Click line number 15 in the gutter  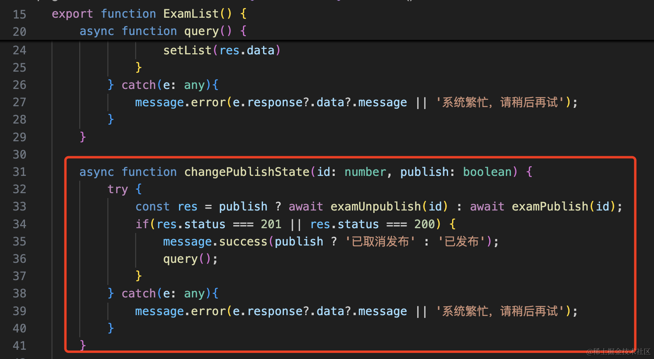point(19,14)
